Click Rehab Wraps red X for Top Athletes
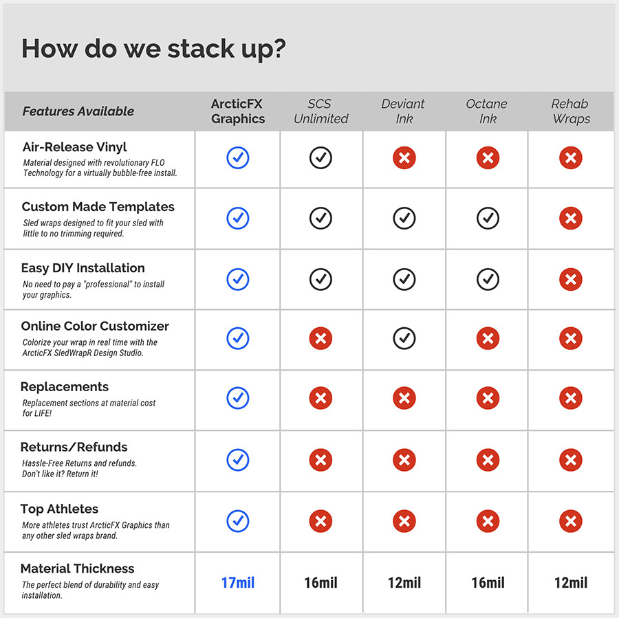The width and height of the screenshot is (619, 618). pyautogui.click(x=570, y=520)
